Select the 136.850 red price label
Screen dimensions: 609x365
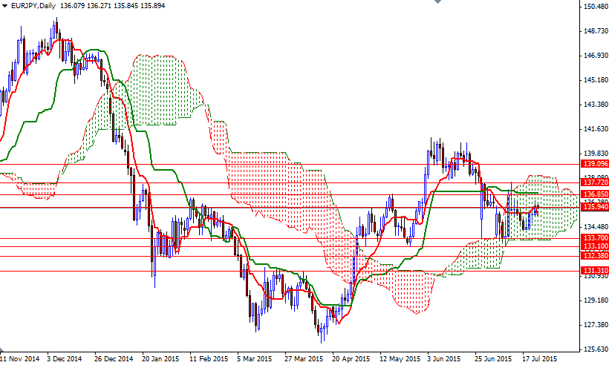coord(594,194)
